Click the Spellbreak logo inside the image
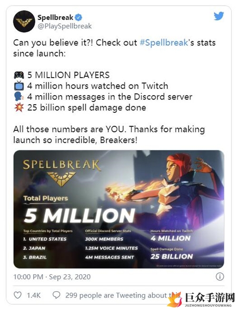This screenshot has width=238, height=309. pyautogui.click(x=61, y=173)
